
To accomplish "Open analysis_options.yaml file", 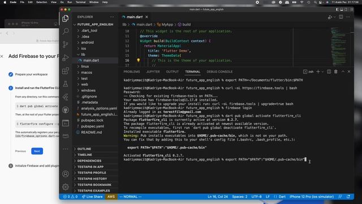I will click(99, 108).
